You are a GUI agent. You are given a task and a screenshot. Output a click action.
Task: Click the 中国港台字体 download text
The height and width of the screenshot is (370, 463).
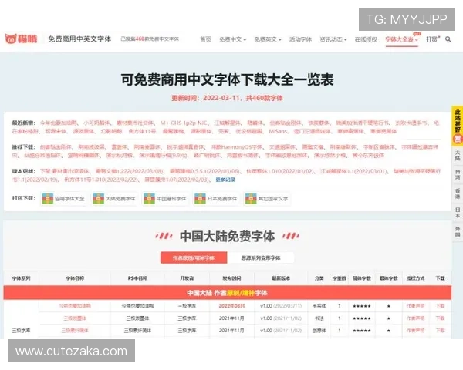click(x=171, y=199)
